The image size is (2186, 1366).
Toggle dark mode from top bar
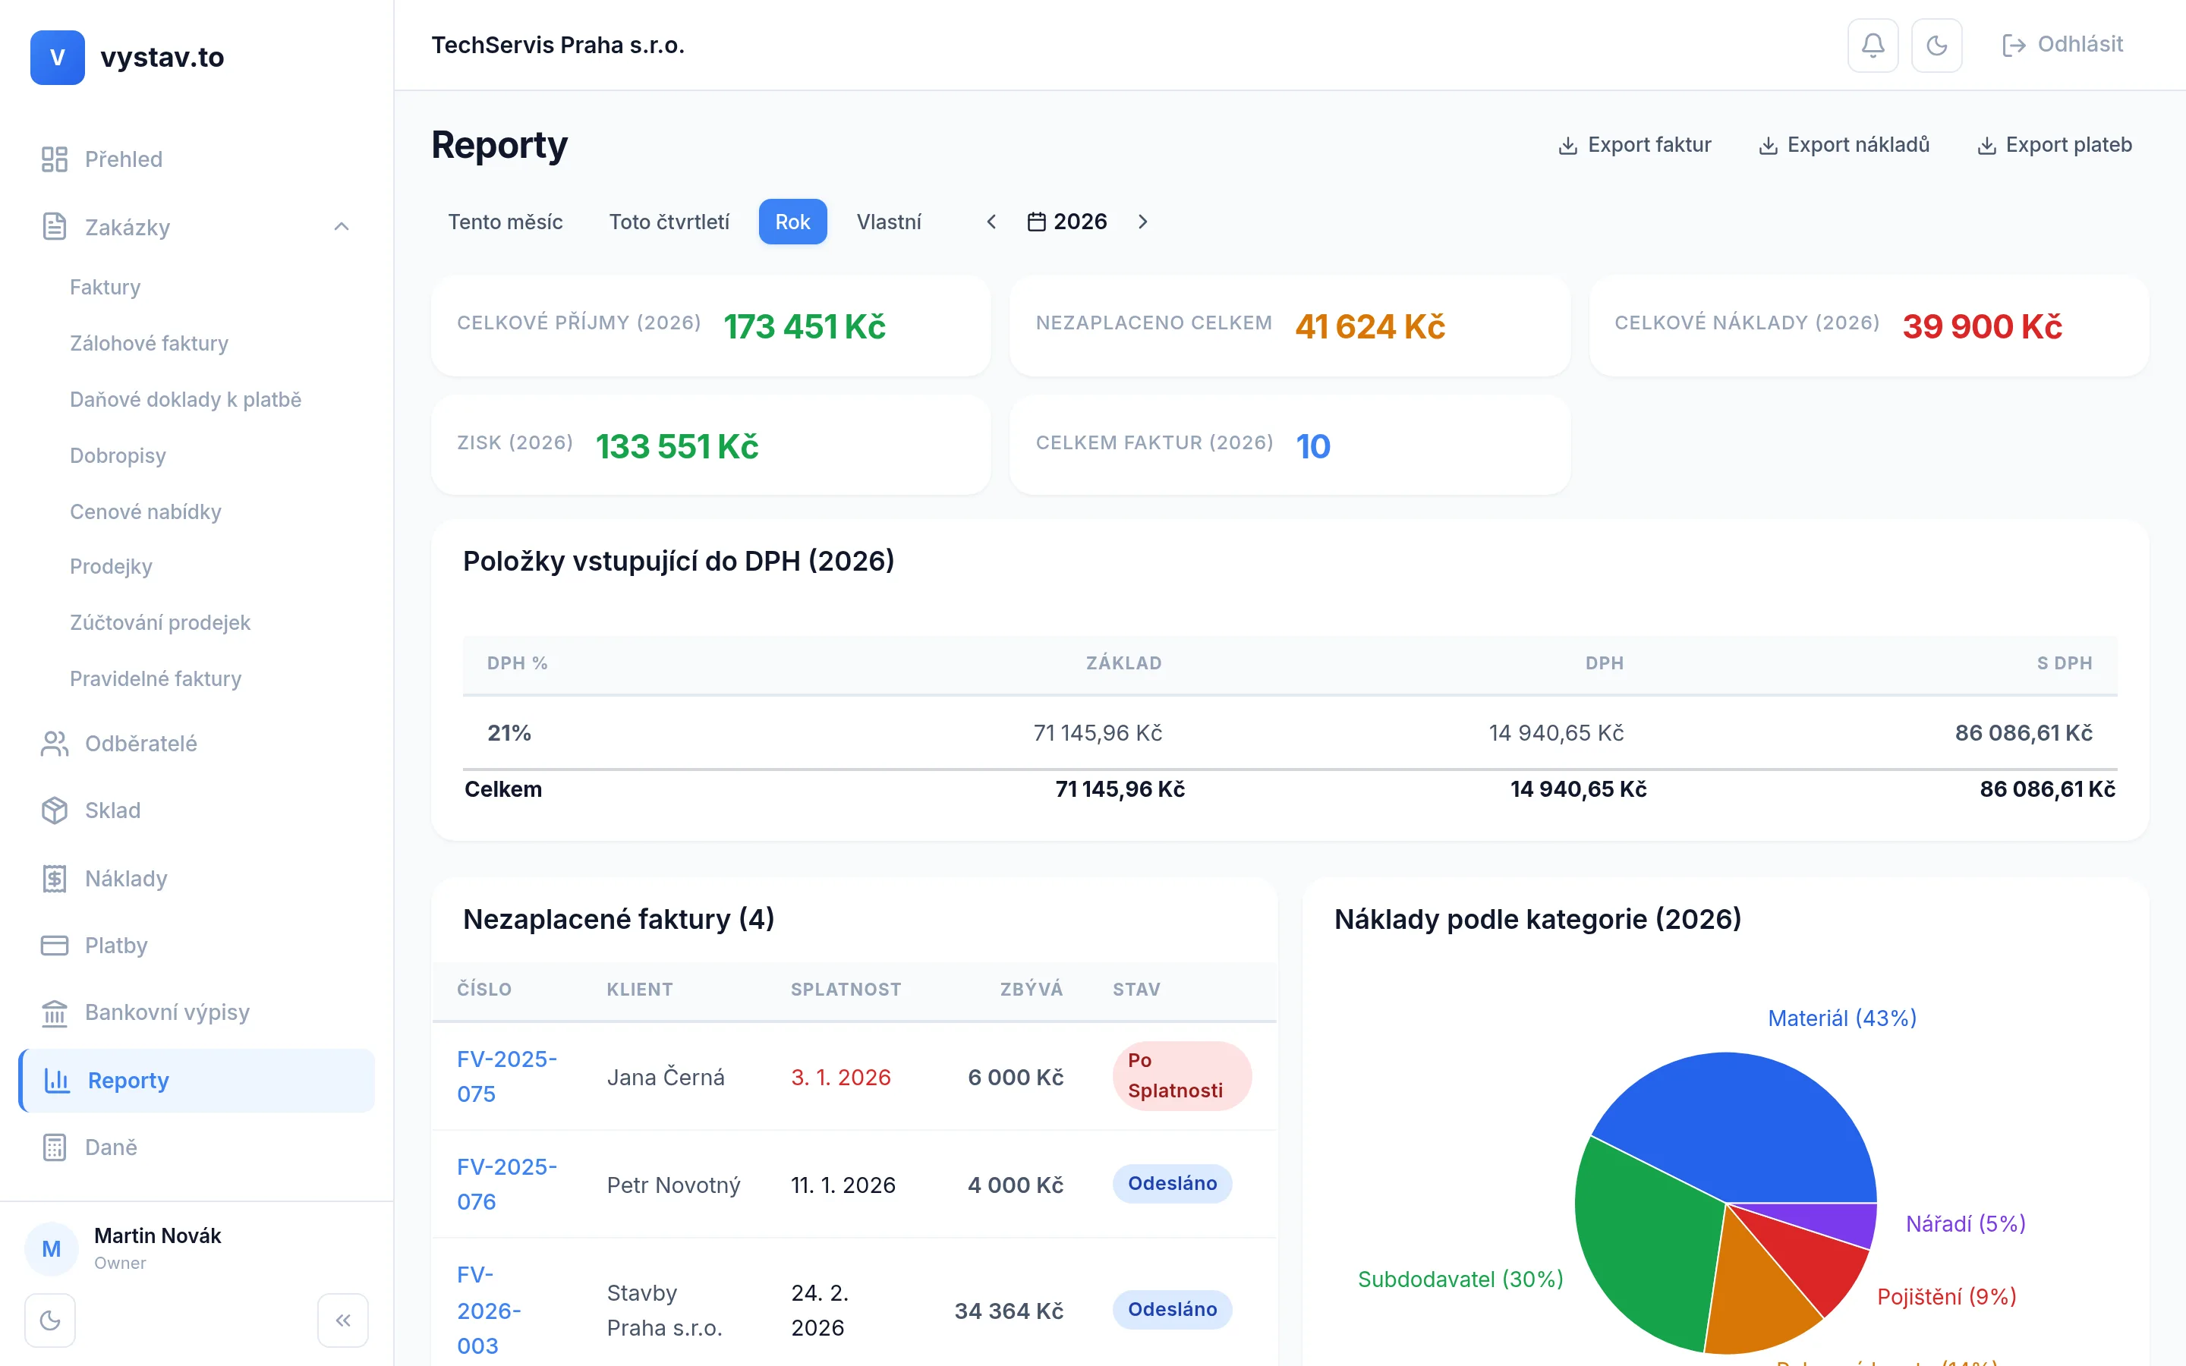point(1936,46)
